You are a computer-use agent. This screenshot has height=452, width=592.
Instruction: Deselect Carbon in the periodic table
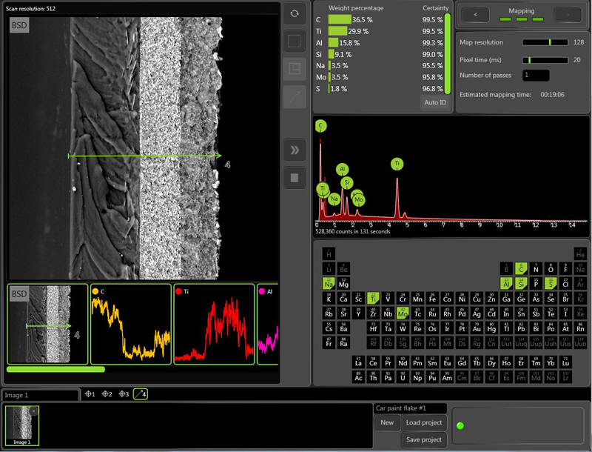coord(521,269)
